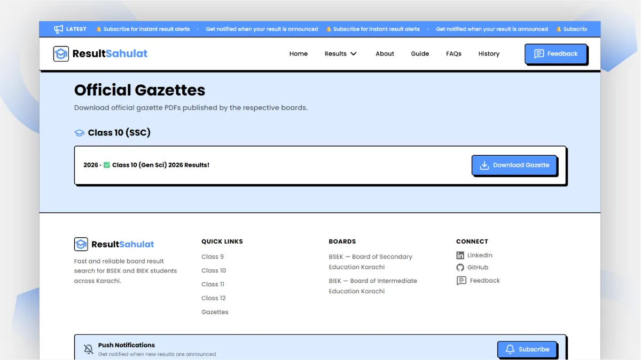Click the GitHub icon in footer
The width and height of the screenshot is (641, 360).
tap(460, 268)
